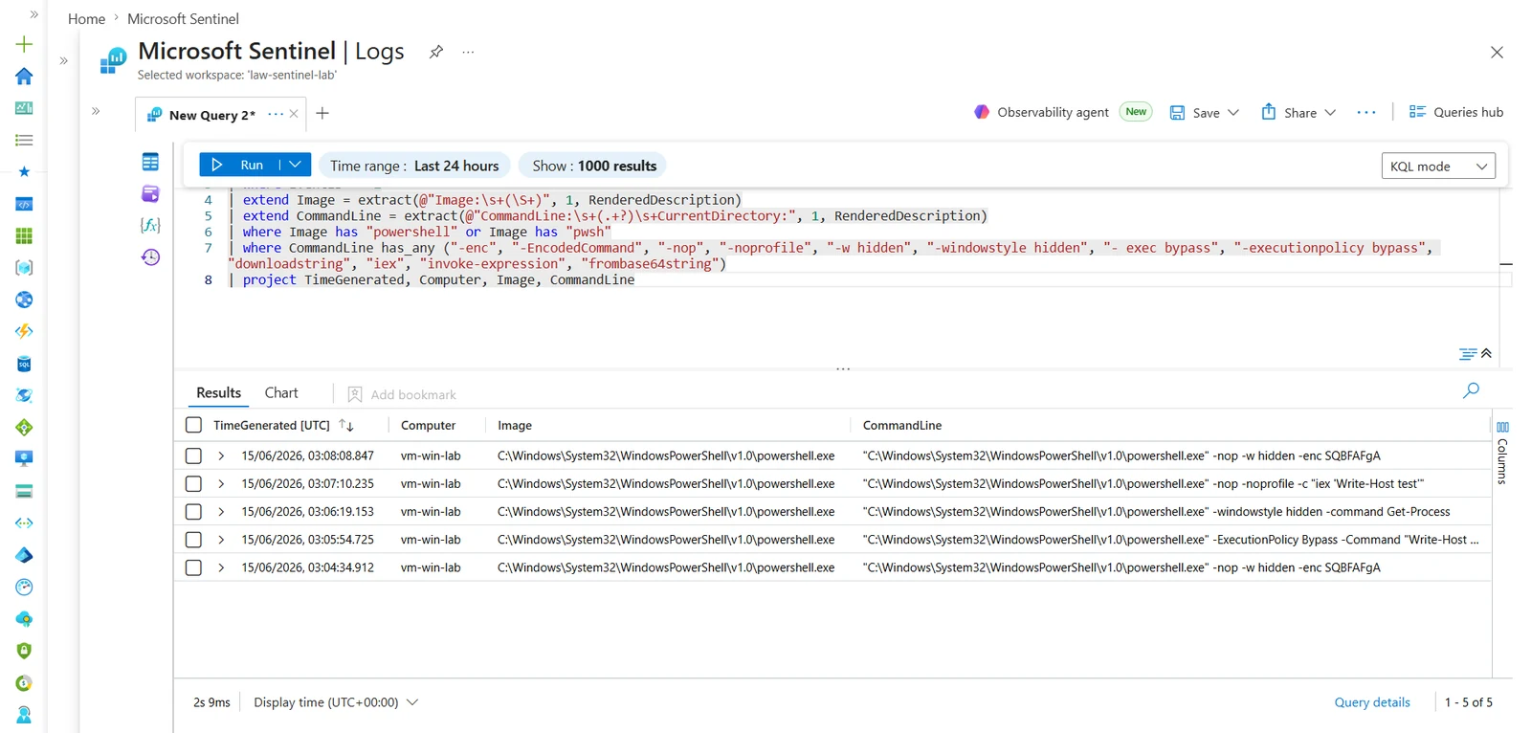Click the Add bookmark icon
Screen dimensions: 1531x733
[355, 394]
